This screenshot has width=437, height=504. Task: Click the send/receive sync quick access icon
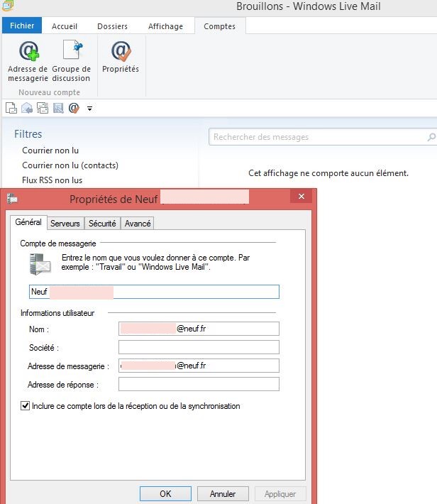tap(43, 108)
